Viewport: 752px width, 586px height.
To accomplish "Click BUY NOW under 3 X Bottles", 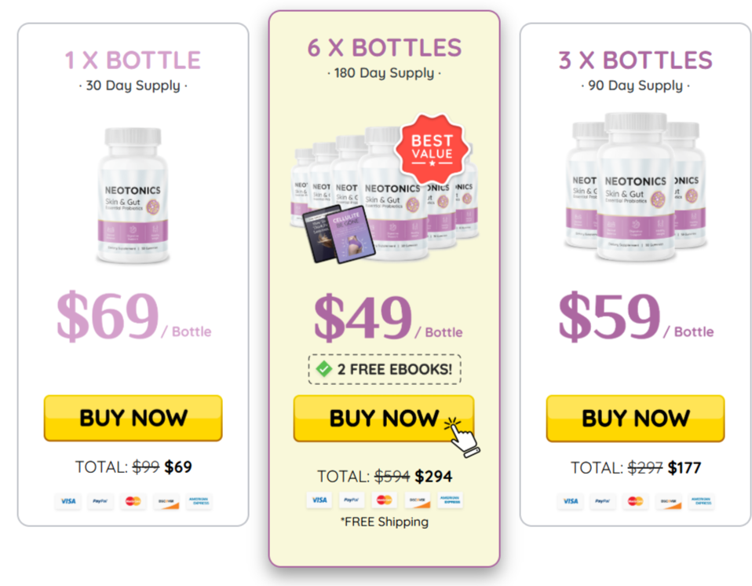I will (636, 418).
